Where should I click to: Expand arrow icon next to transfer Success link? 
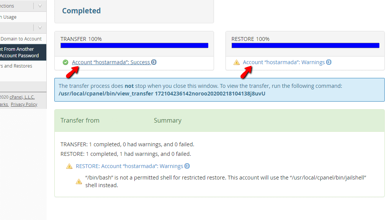[154, 62]
